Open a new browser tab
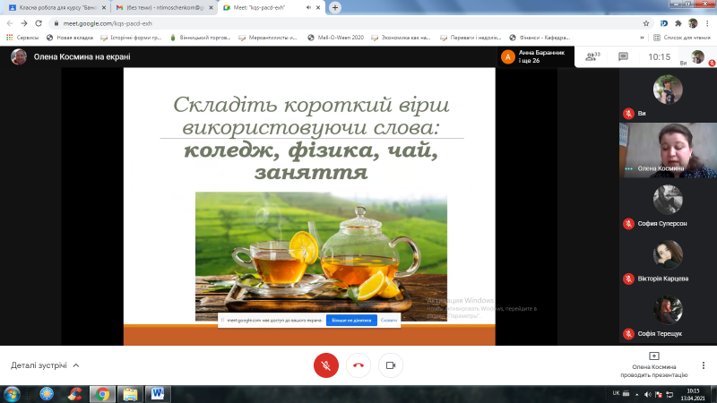Image resolution: width=717 pixels, height=403 pixels. tap(335, 8)
